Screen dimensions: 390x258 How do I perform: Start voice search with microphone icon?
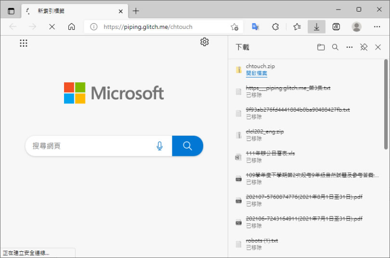tap(160, 146)
